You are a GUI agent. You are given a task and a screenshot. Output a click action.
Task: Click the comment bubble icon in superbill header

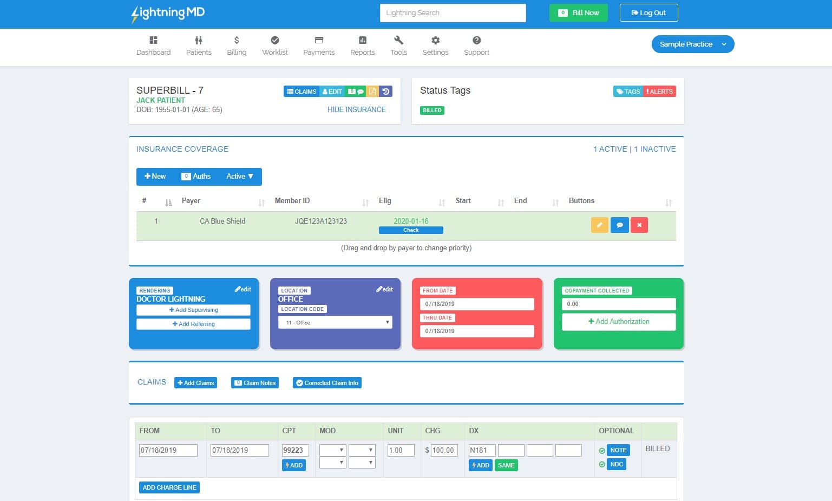pyautogui.click(x=361, y=91)
